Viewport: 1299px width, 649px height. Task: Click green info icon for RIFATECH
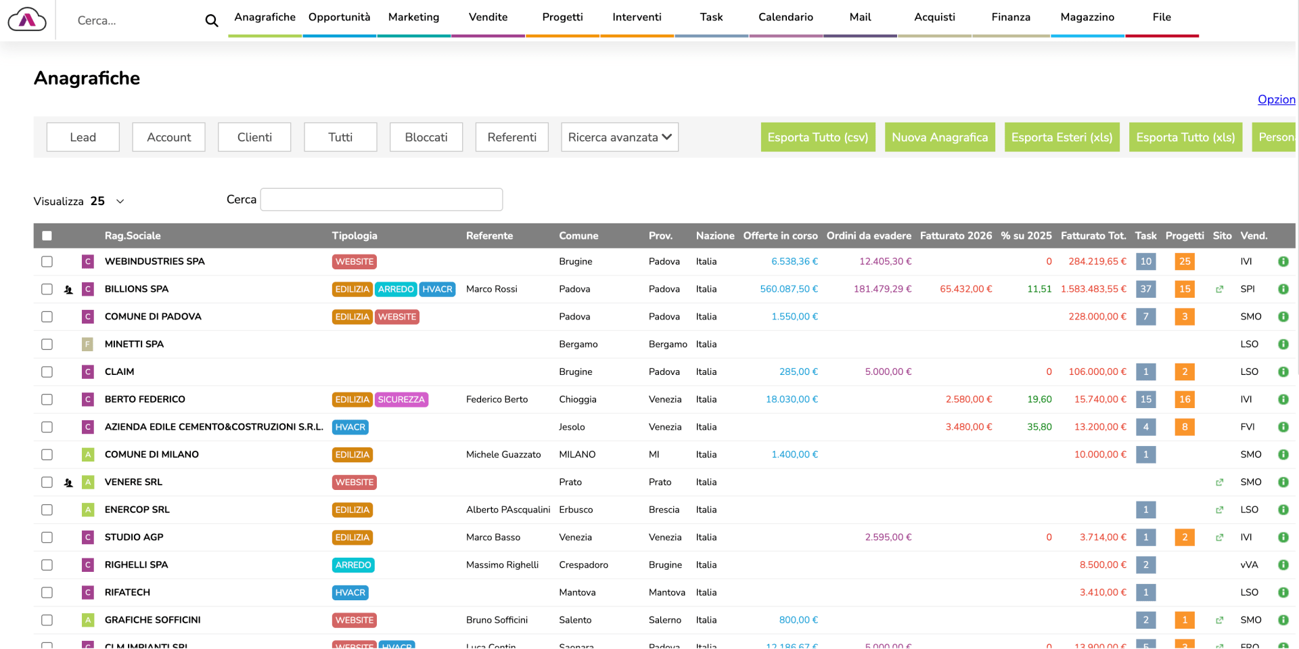coord(1283,593)
